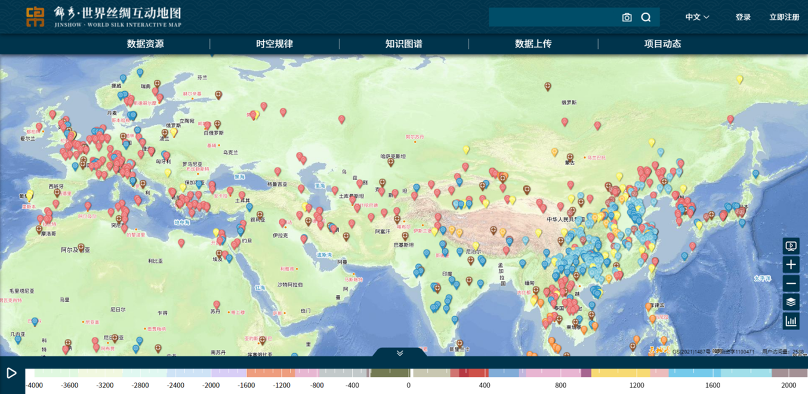Go to the 数据上传 section

point(533,44)
